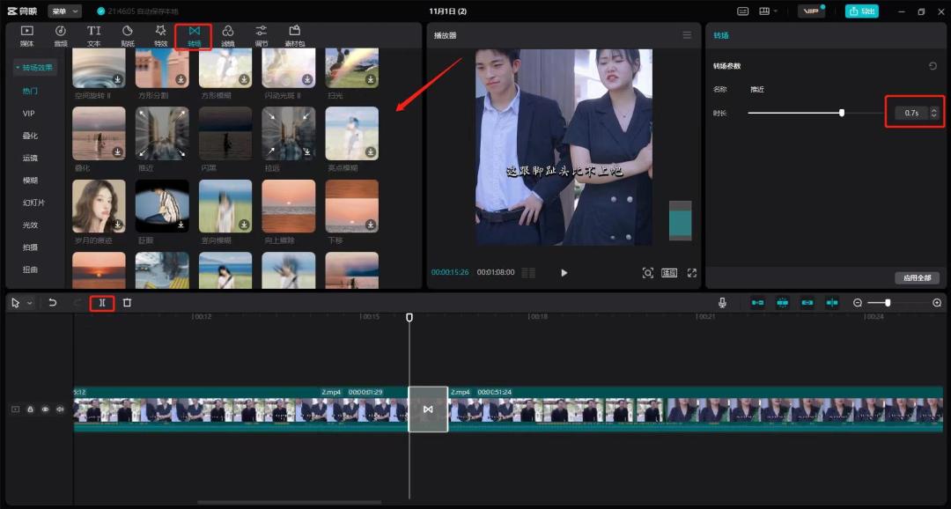Select the 拍摄 category in sidebar
Viewport: 951px width, 509px height.
point(30,247)
